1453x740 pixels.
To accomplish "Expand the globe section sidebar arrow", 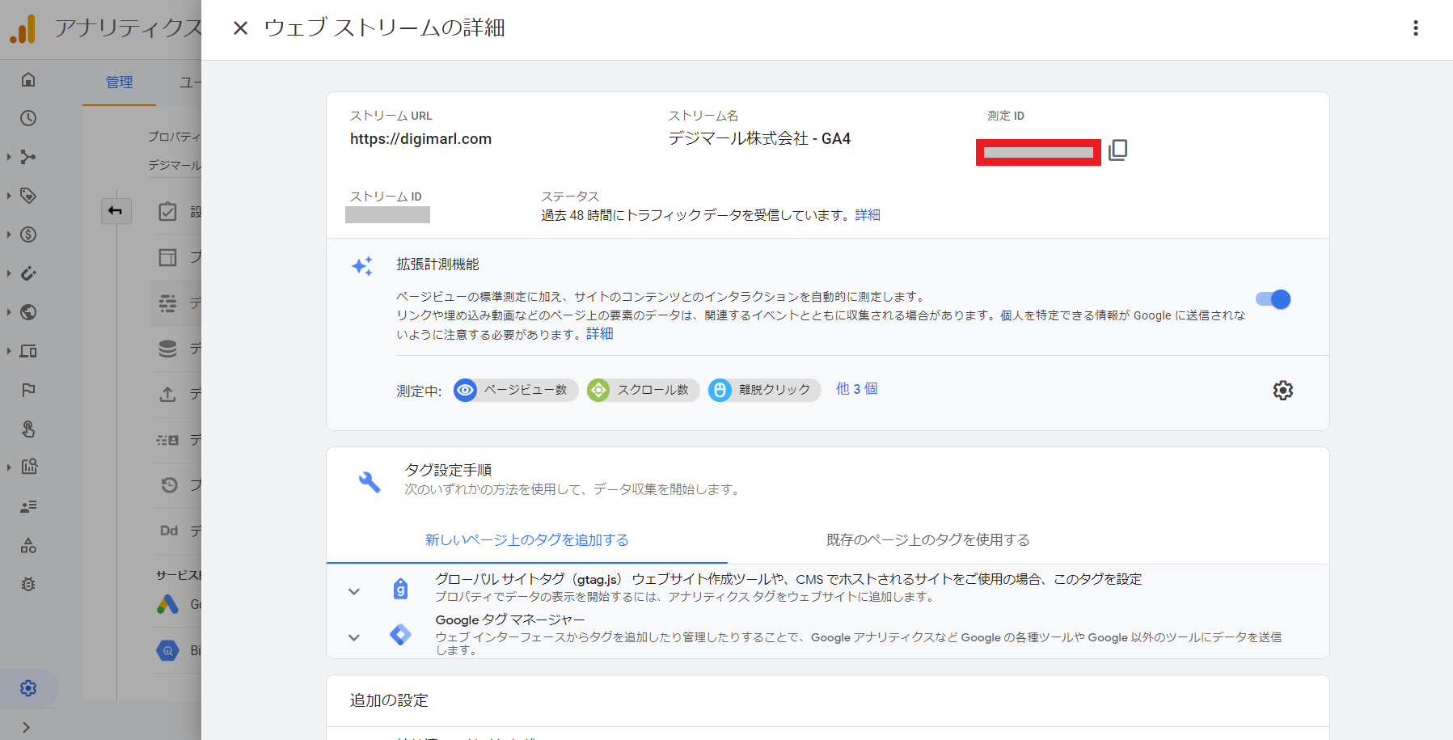I will [x=9, y=312].
